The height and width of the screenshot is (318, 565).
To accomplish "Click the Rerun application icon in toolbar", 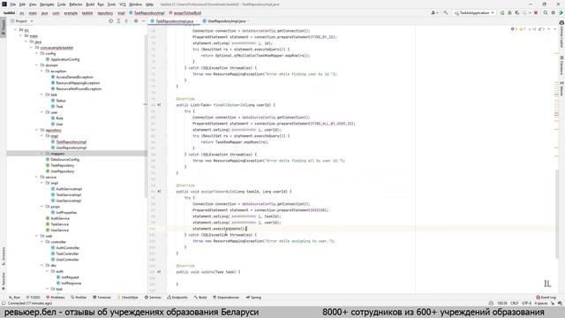I will coord(502,12).
